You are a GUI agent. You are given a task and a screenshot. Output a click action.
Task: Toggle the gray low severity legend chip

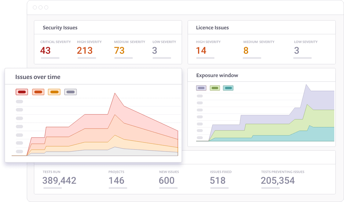click(71, 92)
